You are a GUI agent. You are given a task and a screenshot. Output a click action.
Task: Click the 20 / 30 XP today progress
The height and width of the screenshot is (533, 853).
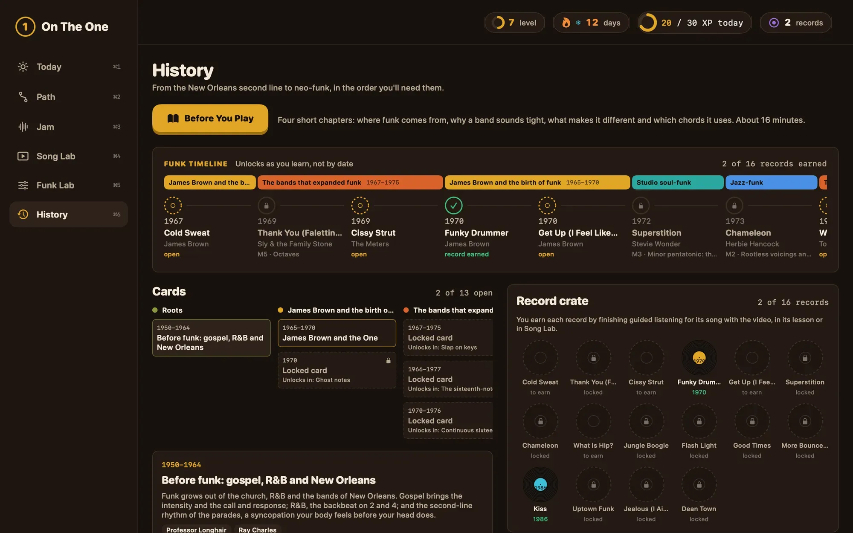(x=694, y=23)
